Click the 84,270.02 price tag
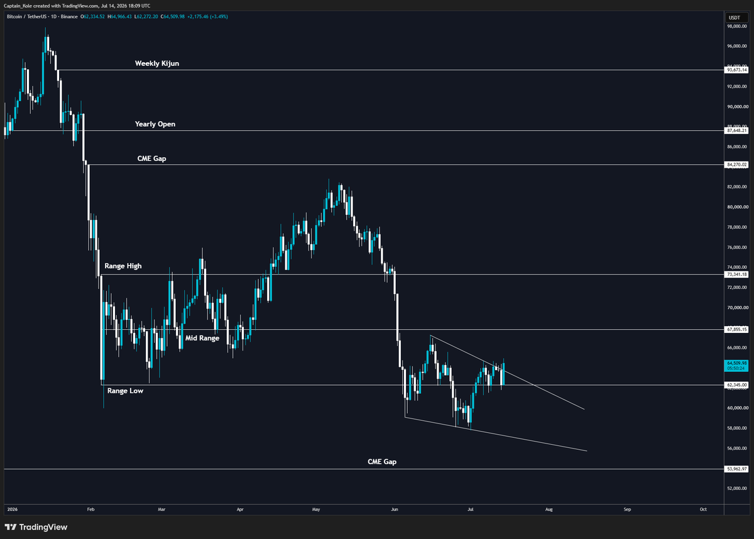754x539 pixels. coord(736,165)
